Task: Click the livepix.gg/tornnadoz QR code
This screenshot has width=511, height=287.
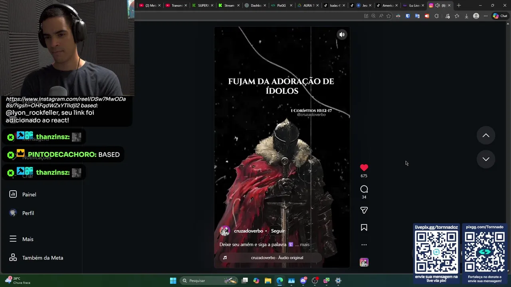Action: click(436, 252)
